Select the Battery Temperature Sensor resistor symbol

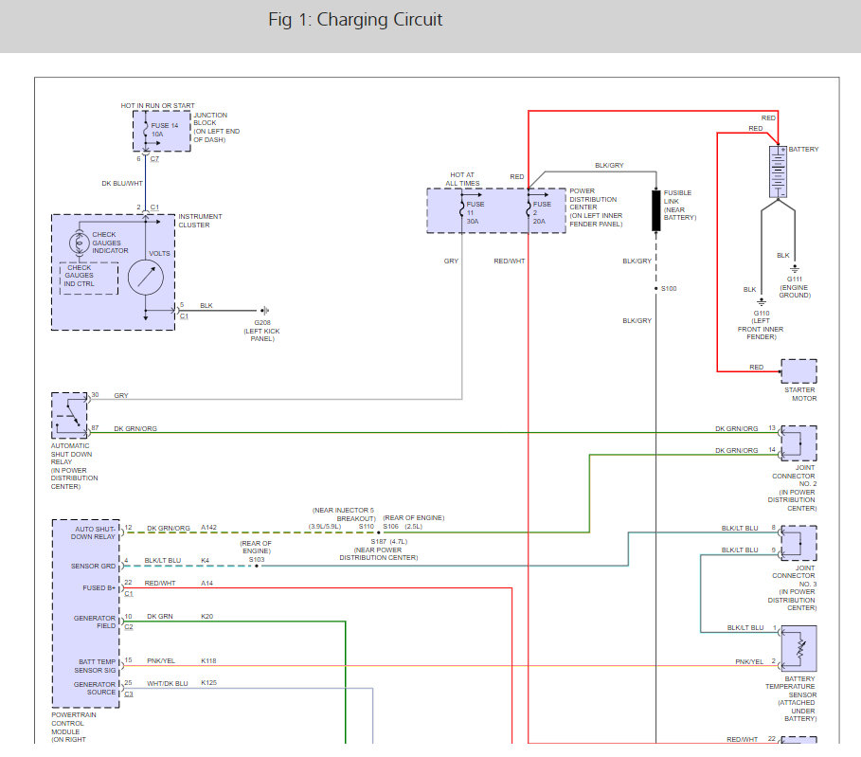(x=798, y=651)
